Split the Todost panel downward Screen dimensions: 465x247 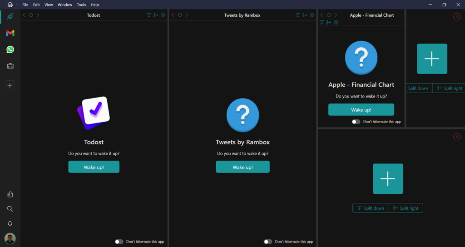pyautogui.click(x=149, y=15)
